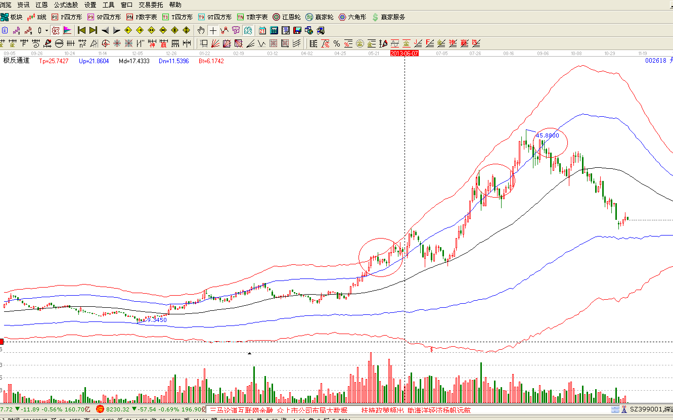Toggle the volume distribution chart button
The image size is (673, 420).
(68, 30)
